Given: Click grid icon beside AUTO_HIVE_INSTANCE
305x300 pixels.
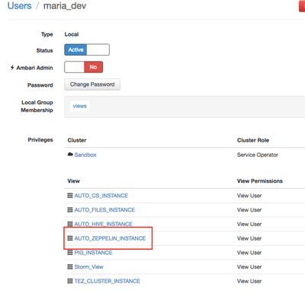Looking at the screenshot, I should pyautogui.click(x=70, y=224).
